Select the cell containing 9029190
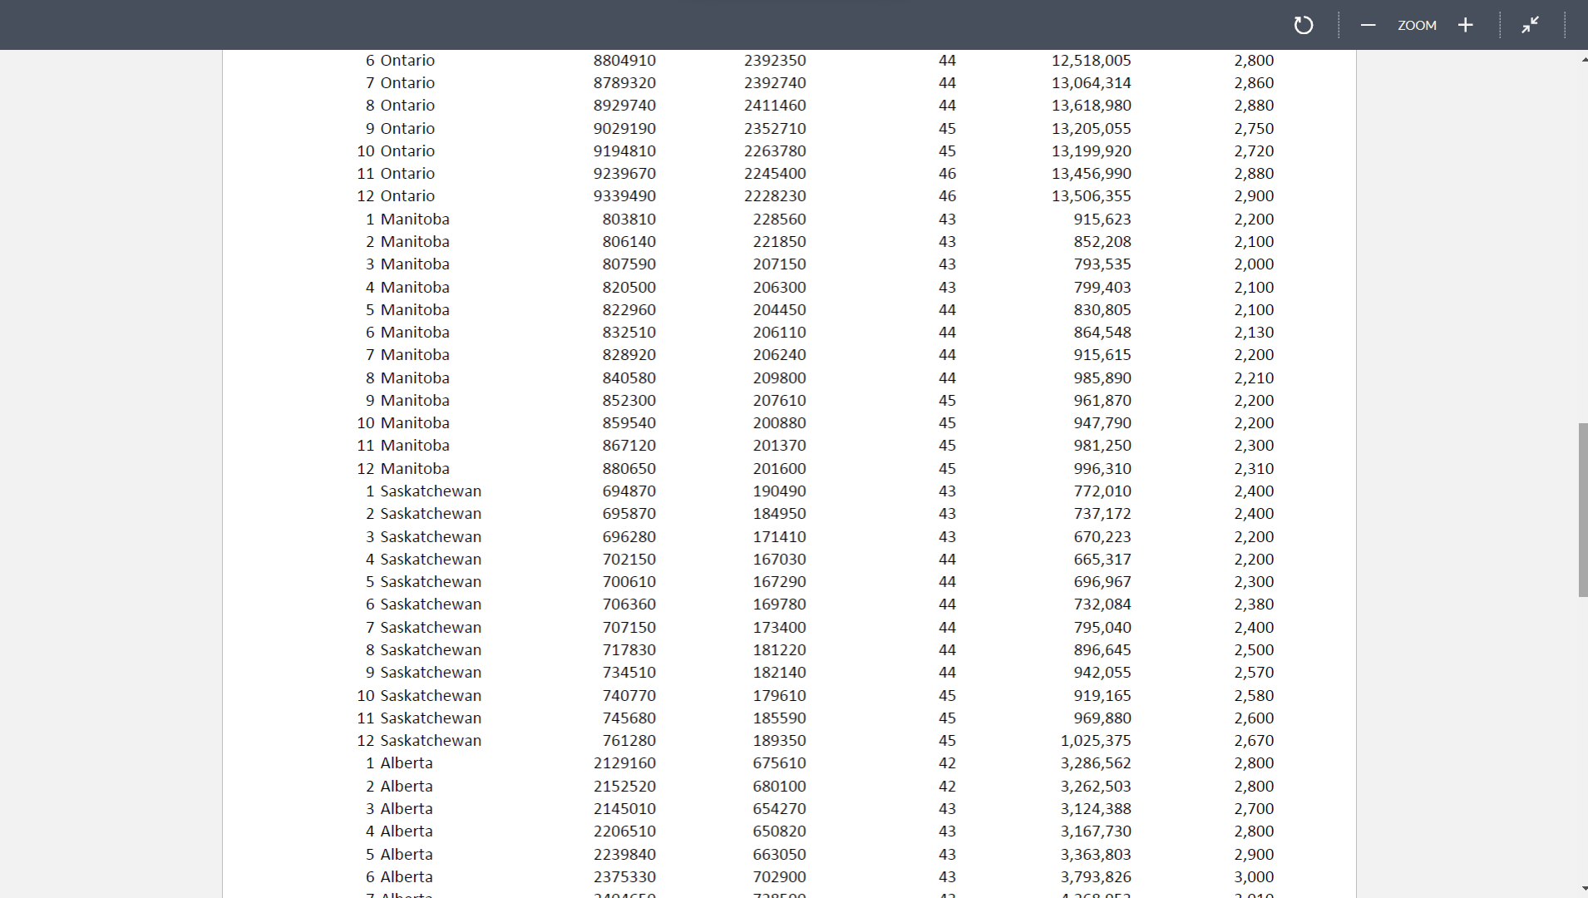Screen dimensions: 1588x898 [x=624, y=129]
